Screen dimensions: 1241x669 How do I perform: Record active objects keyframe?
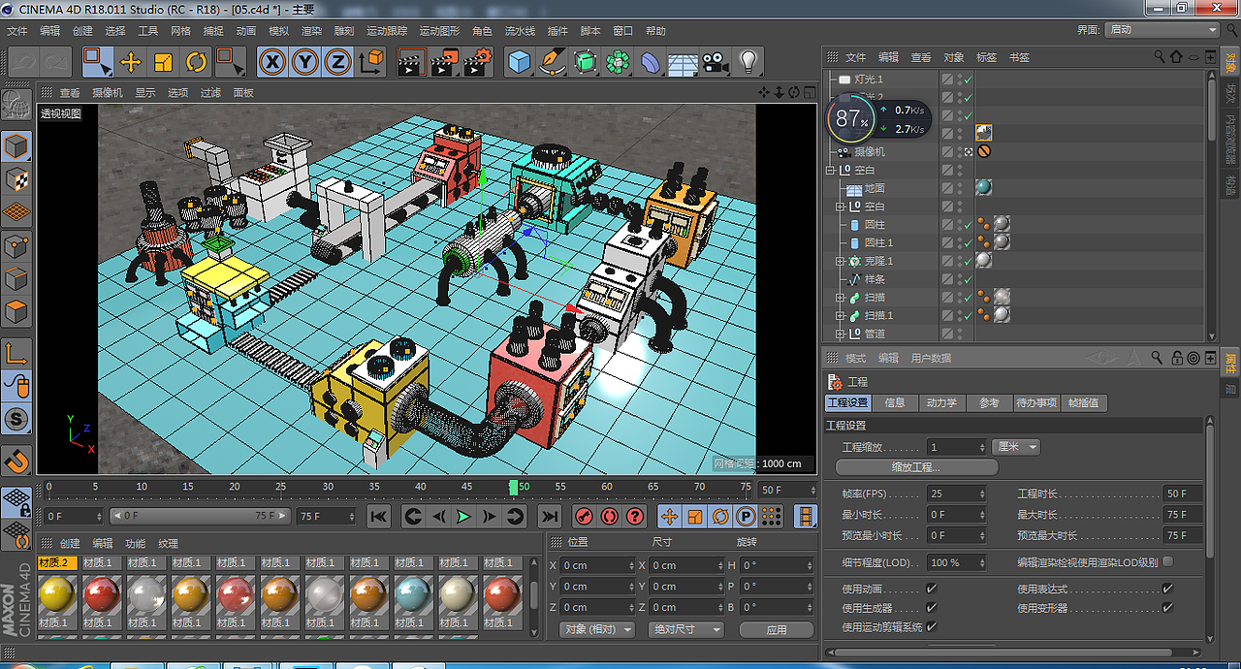(584, 517)
